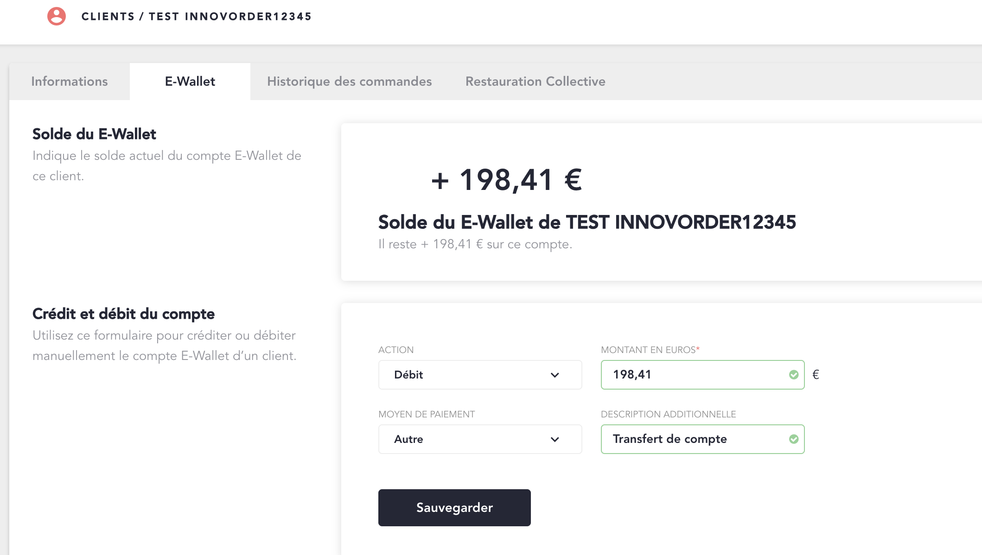Expand the Moyen de paiement dropdown
Screen dimensions: 982x555
coord(479,439)
